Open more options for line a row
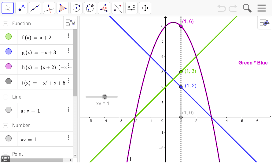Screen dimensions: 272x163 click(68, 109)
